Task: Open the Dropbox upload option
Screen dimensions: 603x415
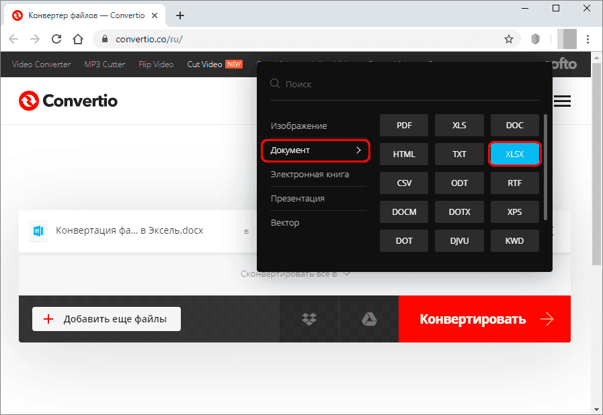Action: click(x=310, y=319)
